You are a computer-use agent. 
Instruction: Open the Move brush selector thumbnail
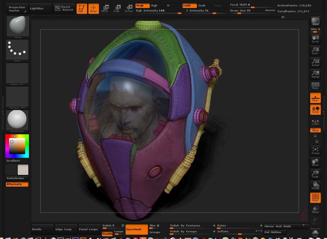click(18, 27)
